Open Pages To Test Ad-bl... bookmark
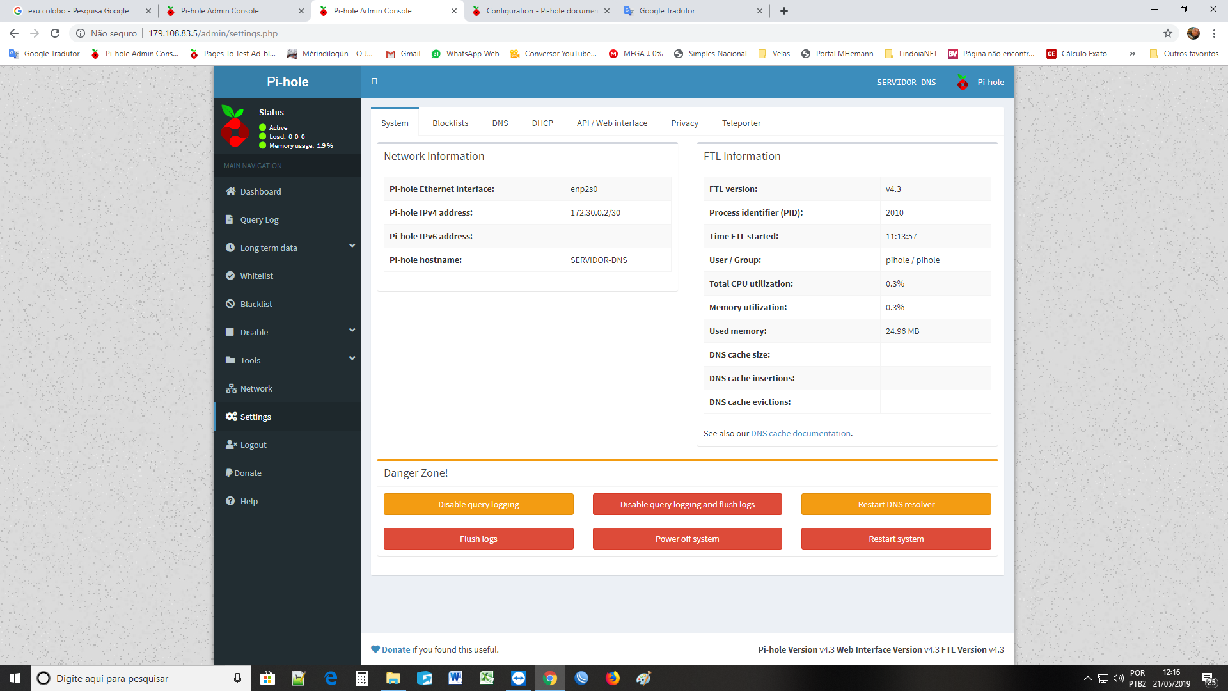 233,54
